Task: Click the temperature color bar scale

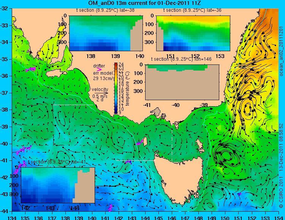Action: coord(116,88)
